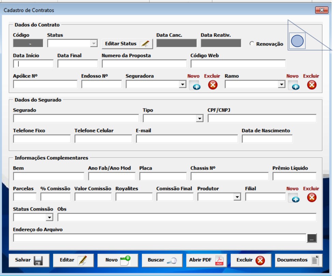
Task: Click the red Excluir icon beside Filial
Action: (312, 197)
